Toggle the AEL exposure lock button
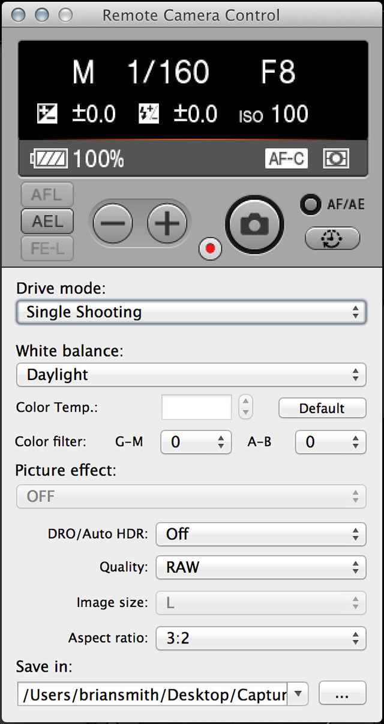384x724 pixels. tap(47, 222)
